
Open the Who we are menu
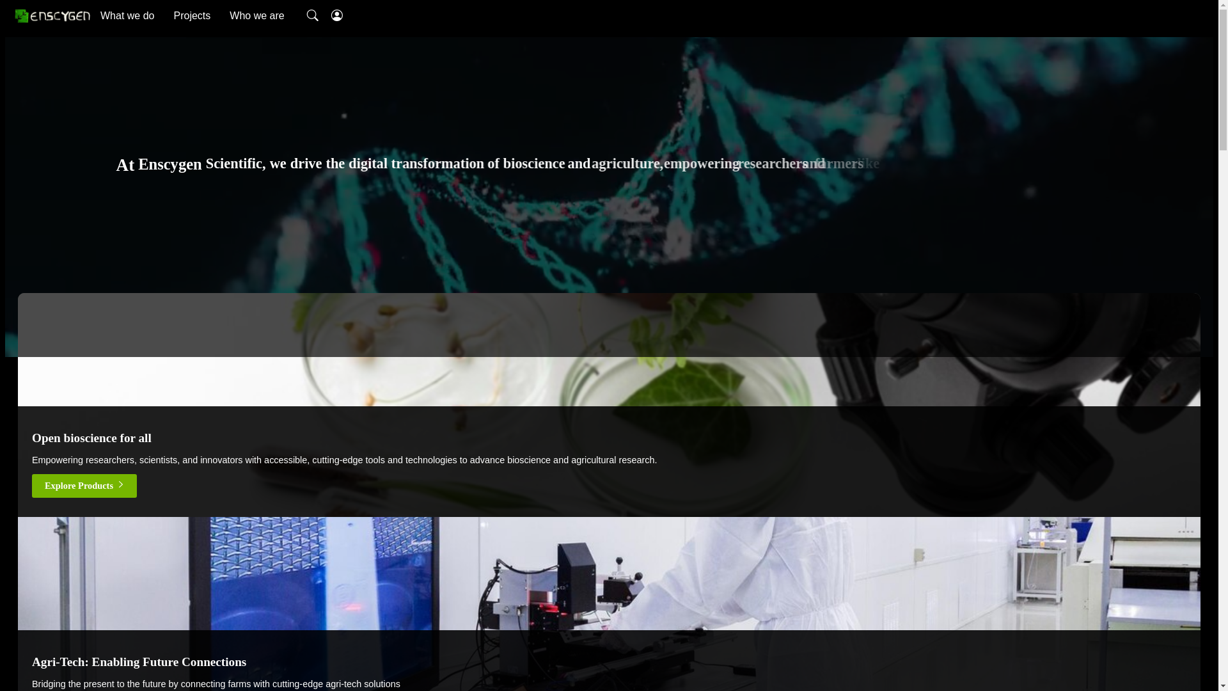[257, 16]
